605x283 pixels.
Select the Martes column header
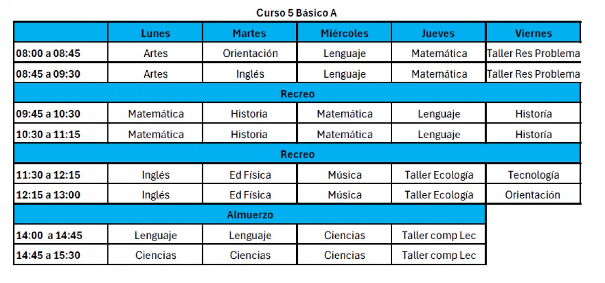250,33
